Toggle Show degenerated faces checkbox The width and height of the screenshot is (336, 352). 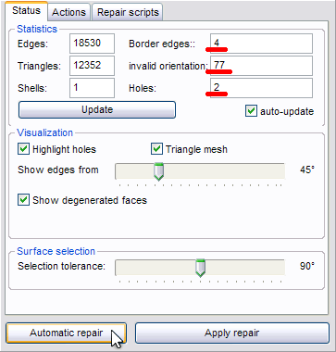tap(23, 200)
